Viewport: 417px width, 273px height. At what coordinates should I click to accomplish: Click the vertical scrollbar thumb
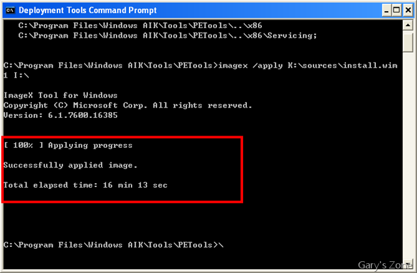pos(407,42)
